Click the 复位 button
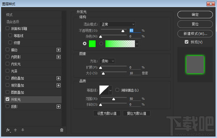217x138 pixels. pyautogui.click(x=195, y=24)
